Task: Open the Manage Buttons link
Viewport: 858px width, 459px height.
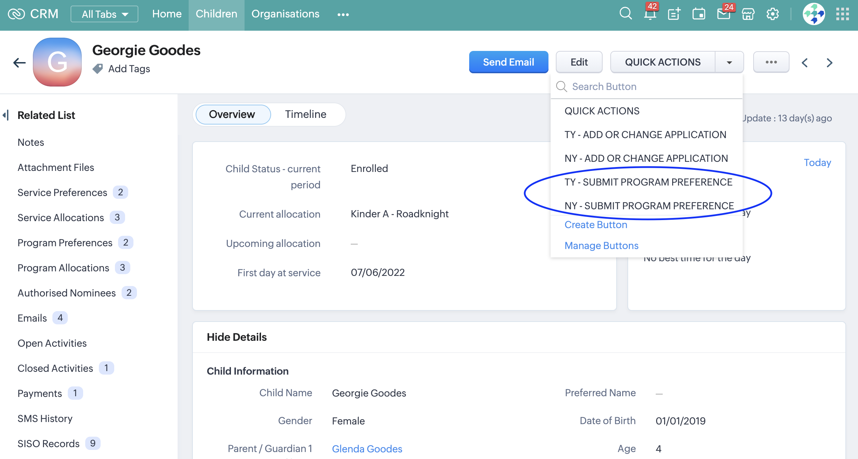Action: [601, 246]
